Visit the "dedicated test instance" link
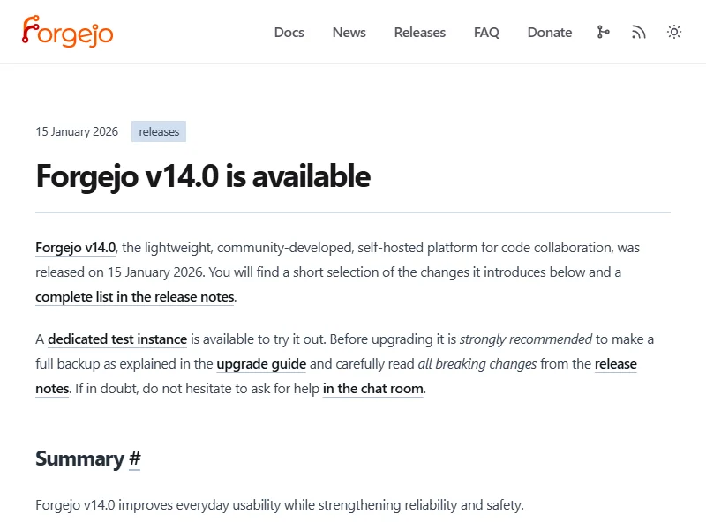Viewport: 706px width, 529px height. coord(117,339)
